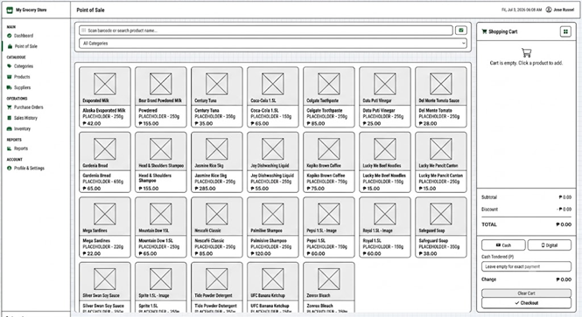This screenshot has width=582, height=317.
Task: Select Cash payment method
Action: [503, 245]
